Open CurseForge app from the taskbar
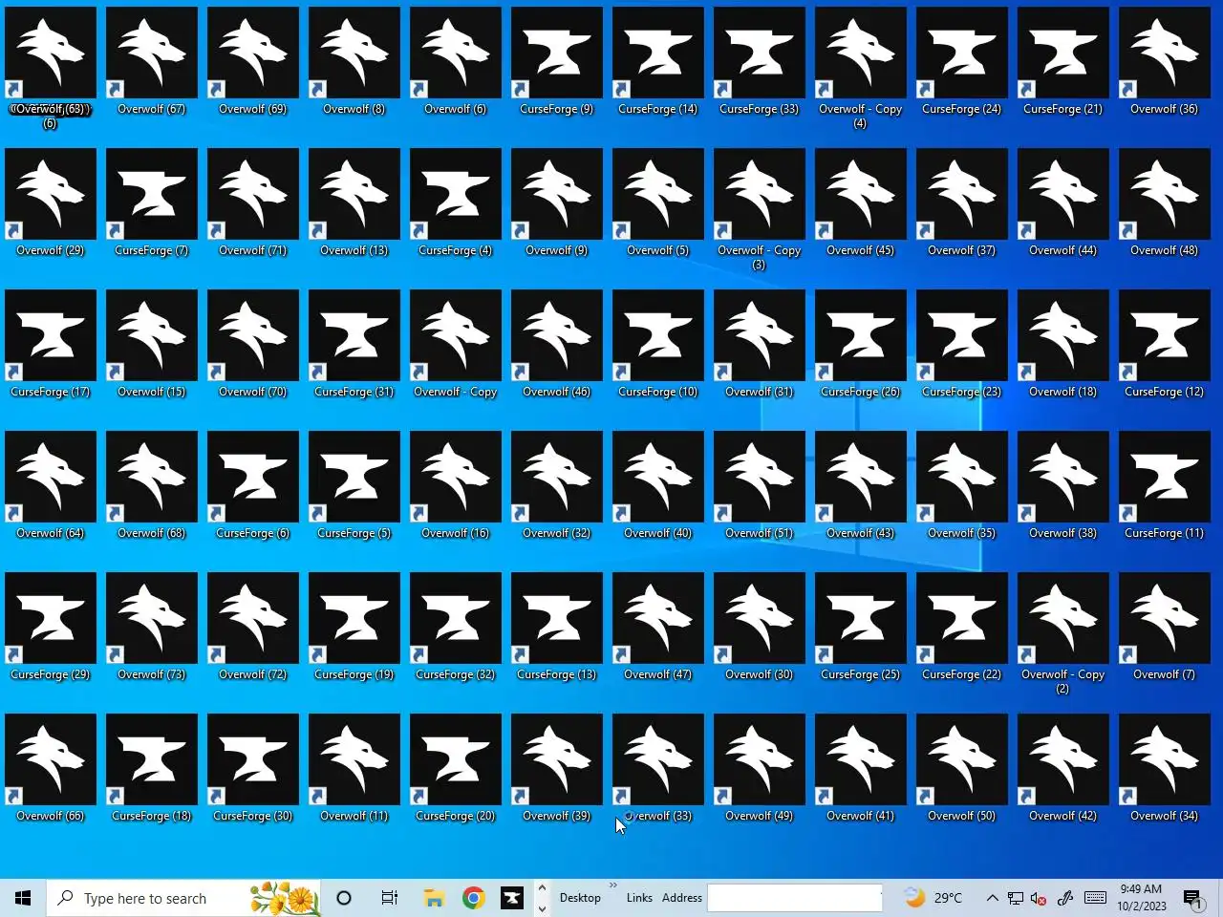This screenshot has height=917, width=1223. pyautogui.click(x=512, y=898)
